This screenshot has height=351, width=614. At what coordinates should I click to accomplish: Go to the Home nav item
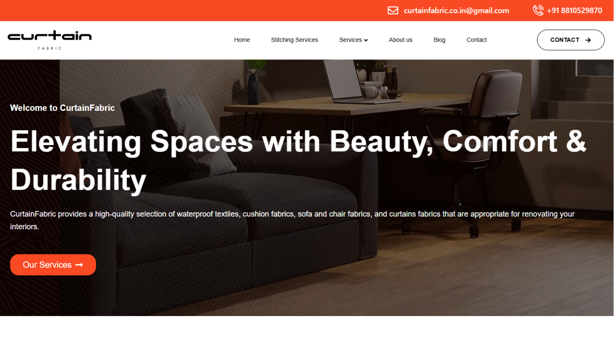[x=242, y=40]
